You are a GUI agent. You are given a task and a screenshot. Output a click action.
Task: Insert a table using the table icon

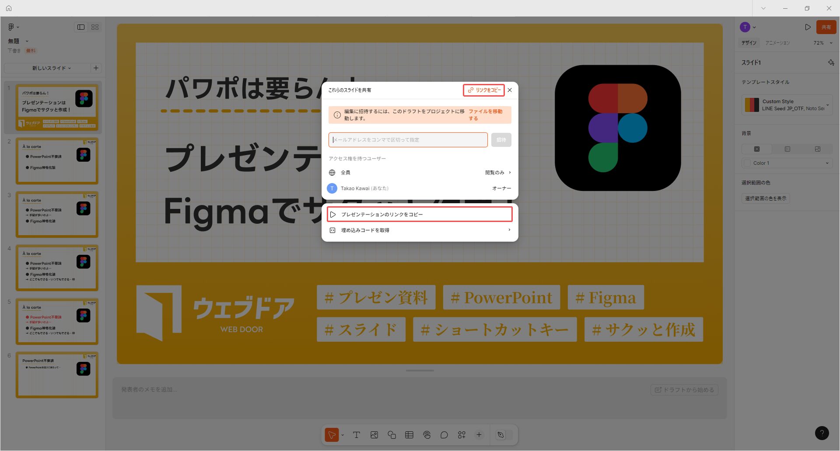pos(409,434)
